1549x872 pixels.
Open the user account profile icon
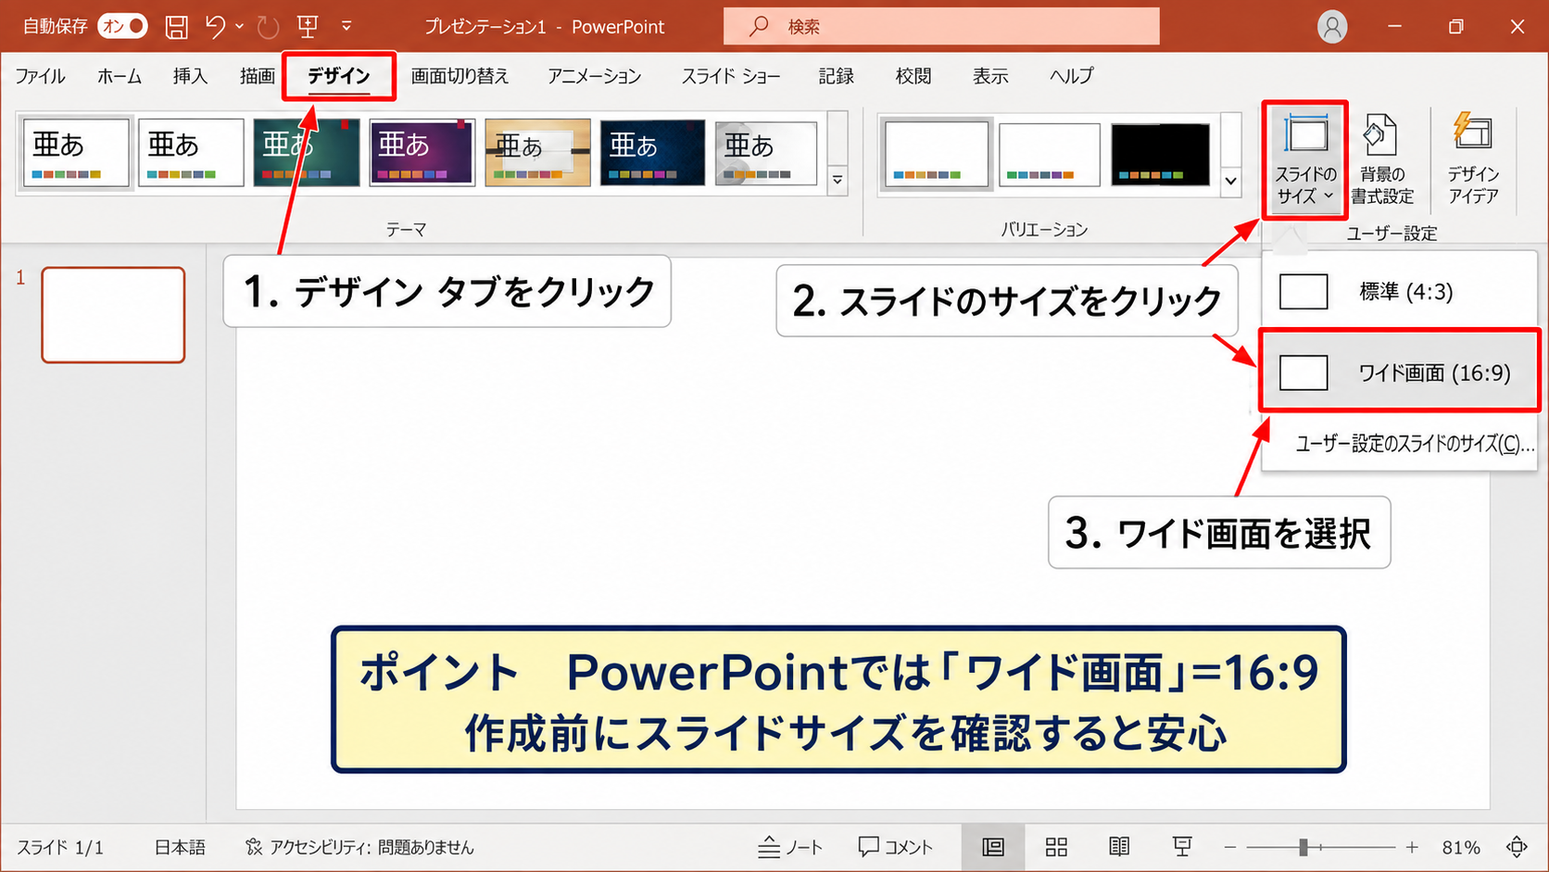1331,27
